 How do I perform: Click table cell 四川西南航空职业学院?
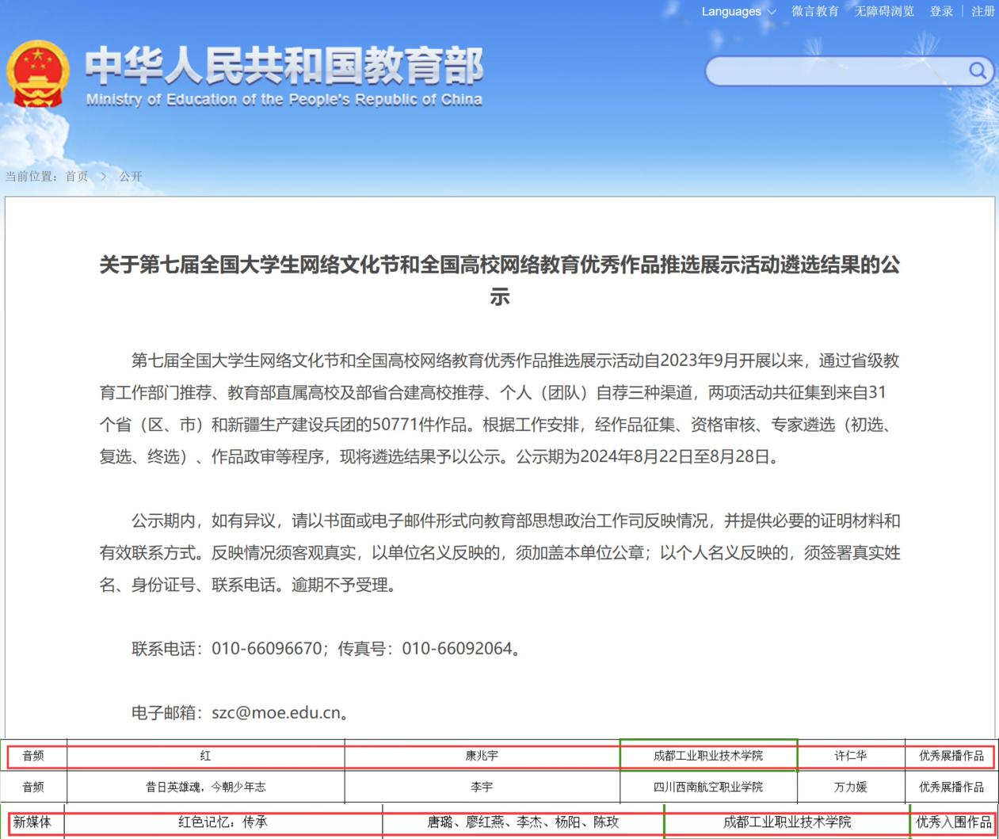pos(707,787)
